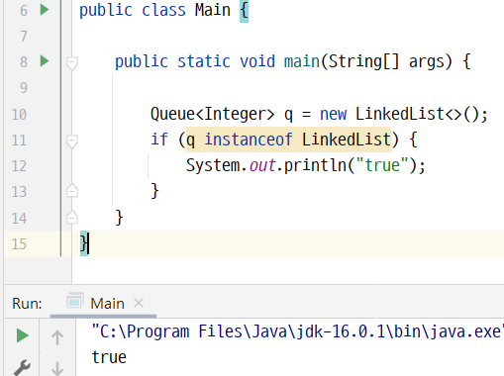Click 'println' on line 12
The width and height of the screenshot is (504, 376).
(x=315, y=165)
